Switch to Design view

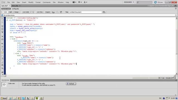pyautogui.click(x=16, y=12)
